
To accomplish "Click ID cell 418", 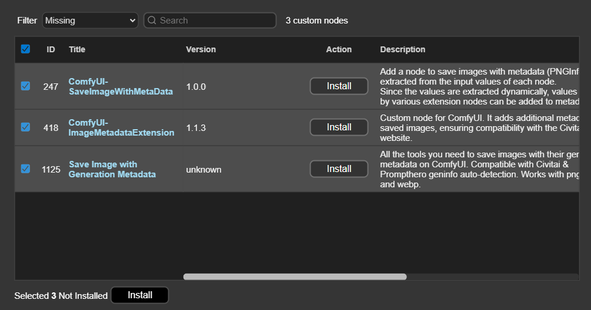I will (x=51, y=127).
